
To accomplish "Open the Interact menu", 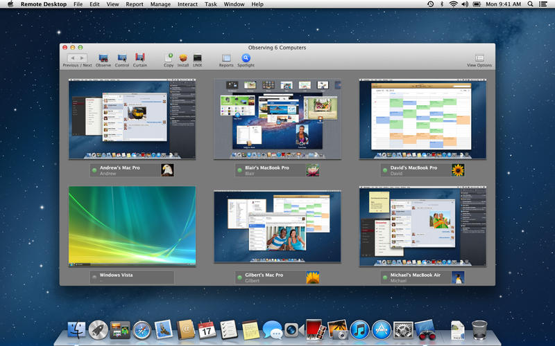I will click(x=187, y=4).
